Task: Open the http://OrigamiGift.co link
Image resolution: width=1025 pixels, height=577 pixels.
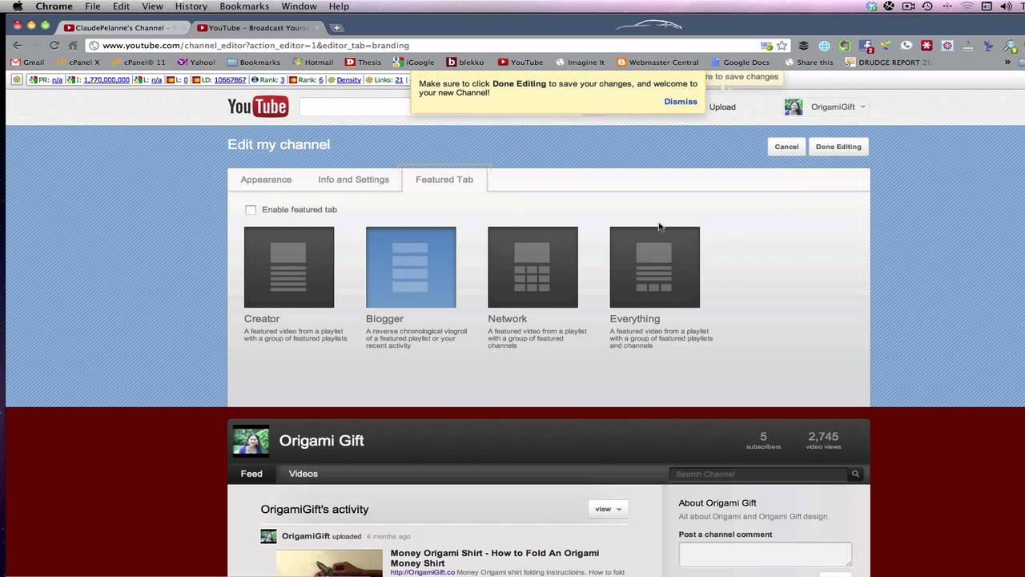Action: coord(423,572)
